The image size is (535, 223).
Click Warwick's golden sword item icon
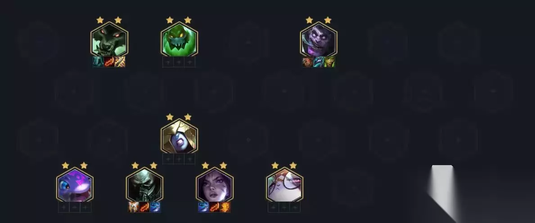(x=120, y=62)
